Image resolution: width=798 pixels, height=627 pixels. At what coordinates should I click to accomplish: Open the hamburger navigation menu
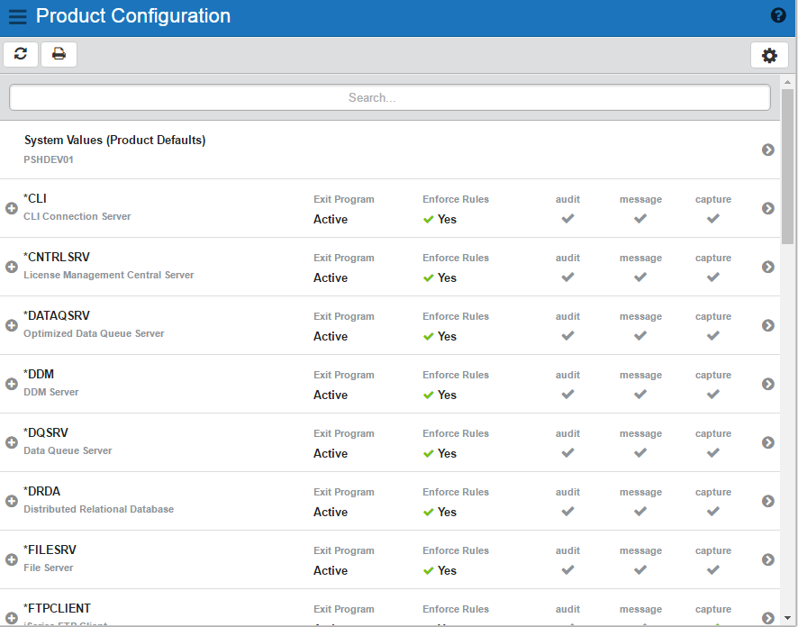pyautogui.click(x=17, y=16)
